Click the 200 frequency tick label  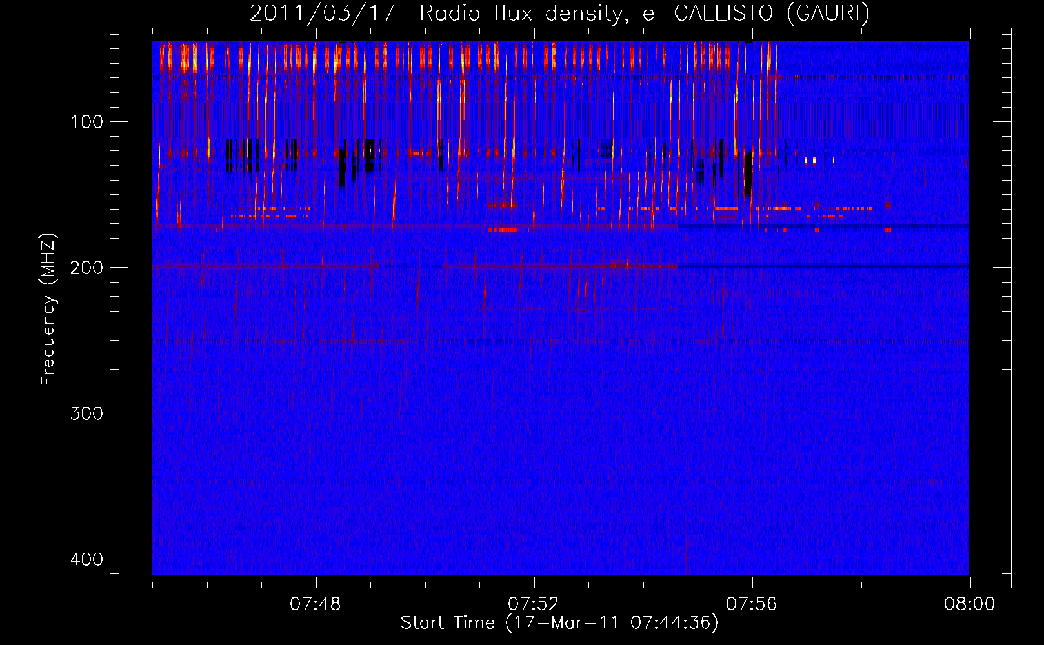pyautogui.click(x=86, y=268)
